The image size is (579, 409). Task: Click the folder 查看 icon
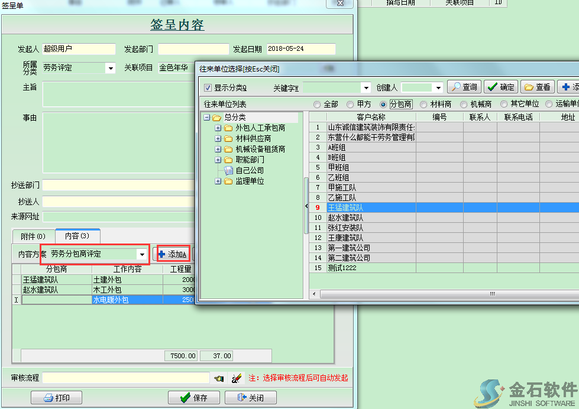pos(530,86)
